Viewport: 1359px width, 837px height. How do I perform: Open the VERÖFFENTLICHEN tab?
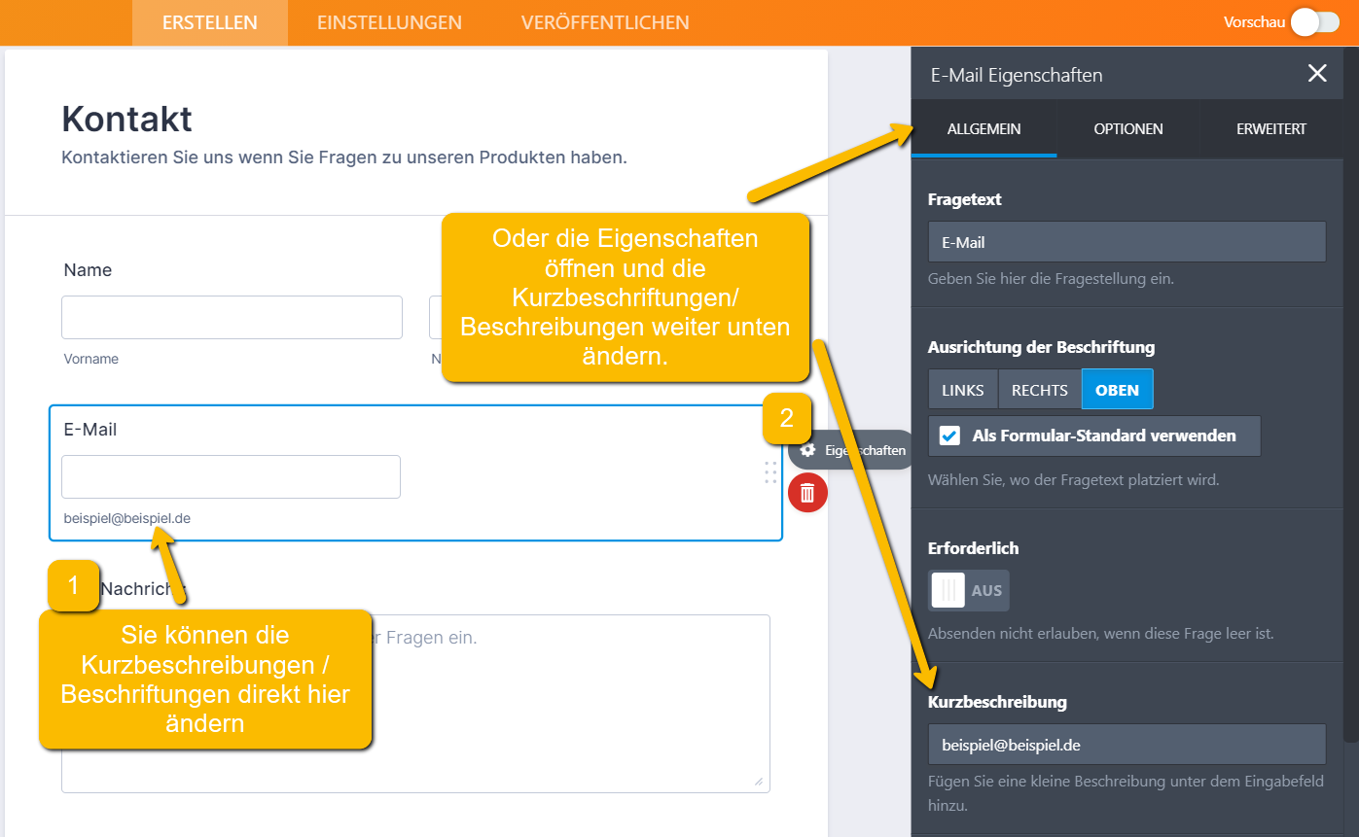click(x=604, y=22)
